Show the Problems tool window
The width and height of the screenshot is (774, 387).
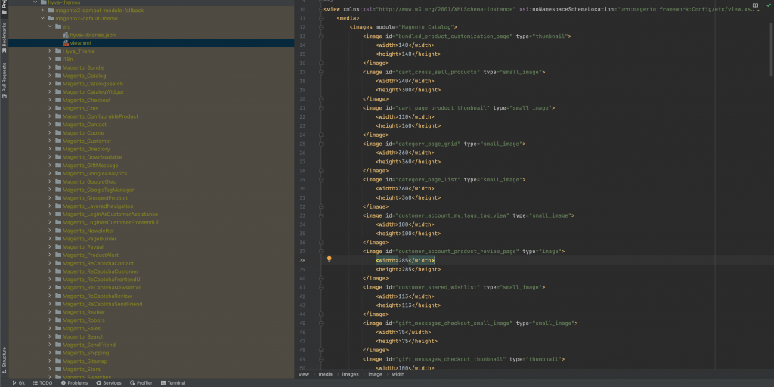74,383
